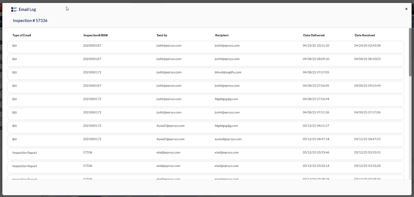
Task: Close the Email Log dialog
Action: (x=406, y=9)
